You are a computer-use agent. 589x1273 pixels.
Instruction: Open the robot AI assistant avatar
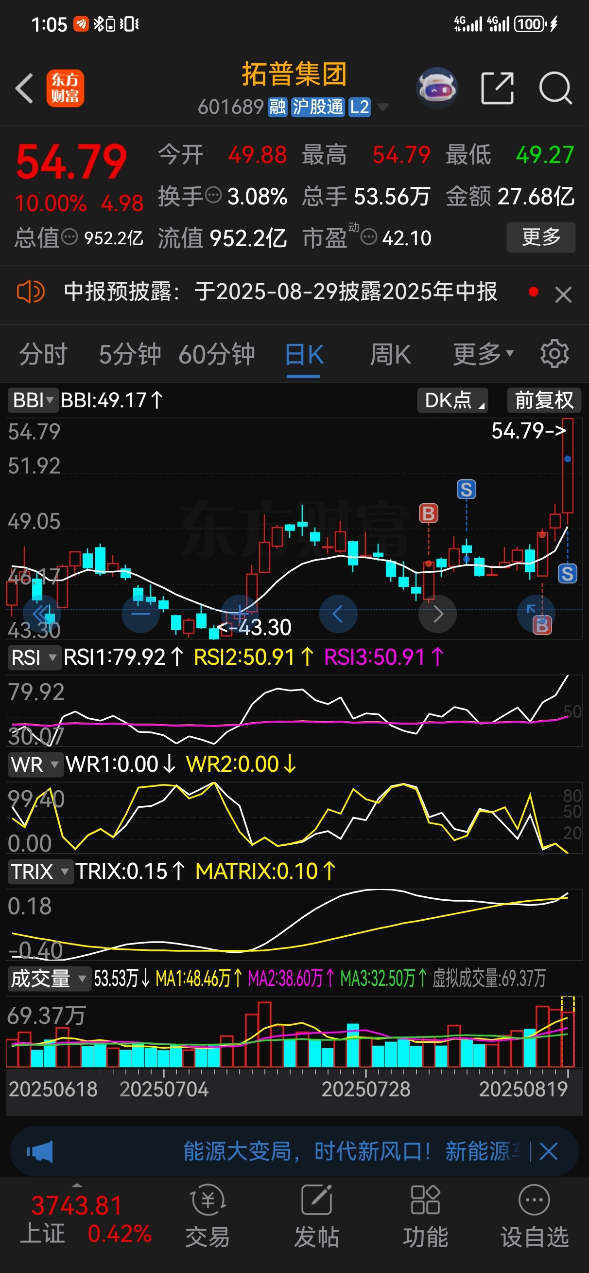pyautogui.click(x=437, y=88)
